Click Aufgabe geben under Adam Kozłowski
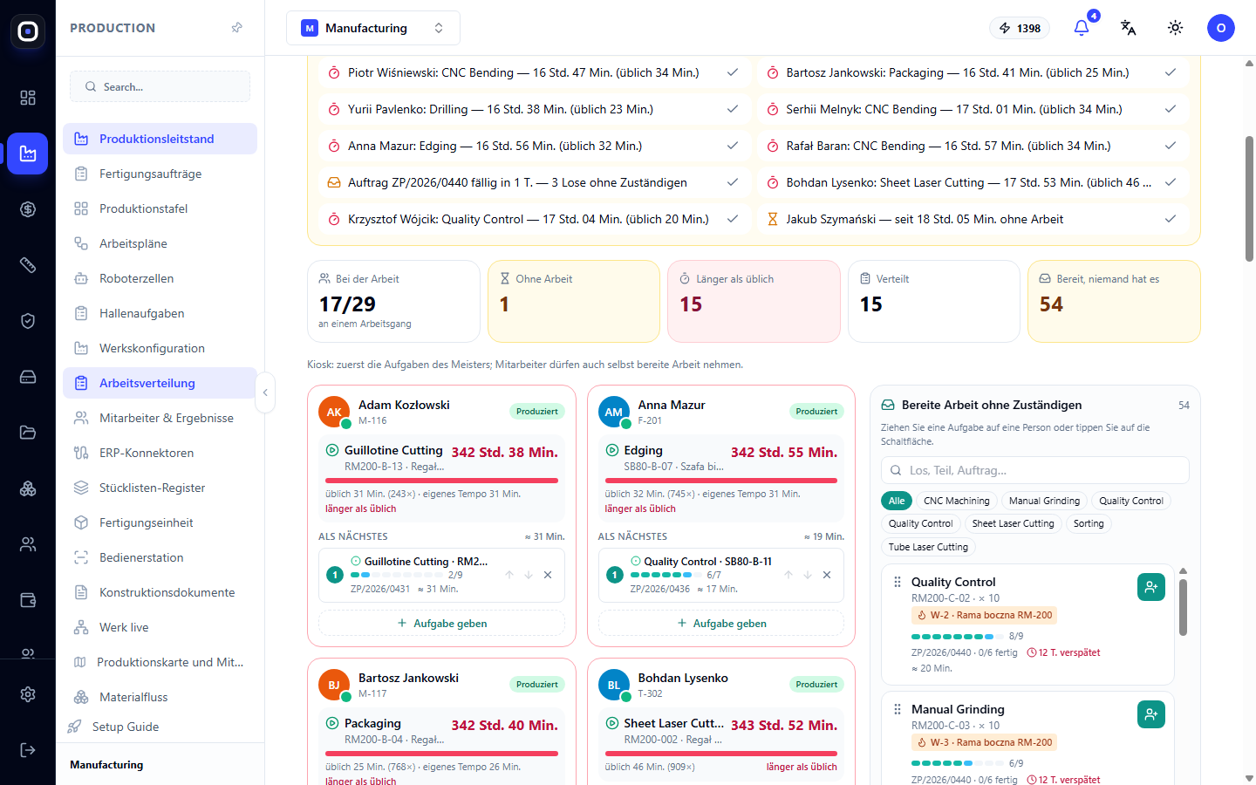Image resolution: width=1256 pixels, height=785 pixels. pos(441,623)
